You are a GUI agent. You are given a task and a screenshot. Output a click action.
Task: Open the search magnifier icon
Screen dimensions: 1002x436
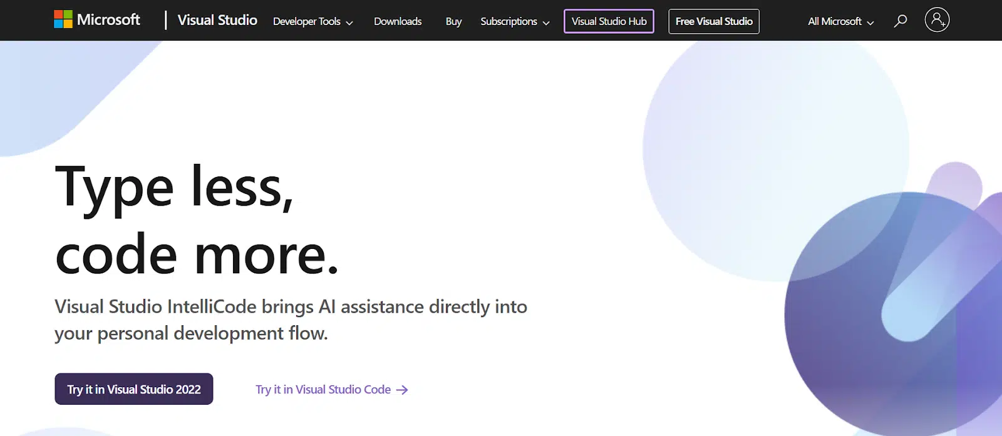point(900,21)
